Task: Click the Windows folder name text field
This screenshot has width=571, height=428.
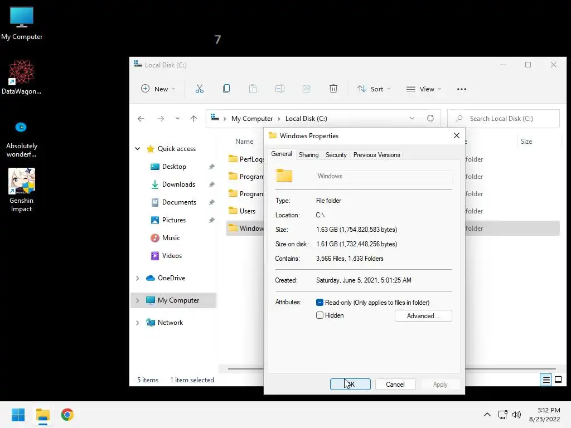Action: [384, 176]
